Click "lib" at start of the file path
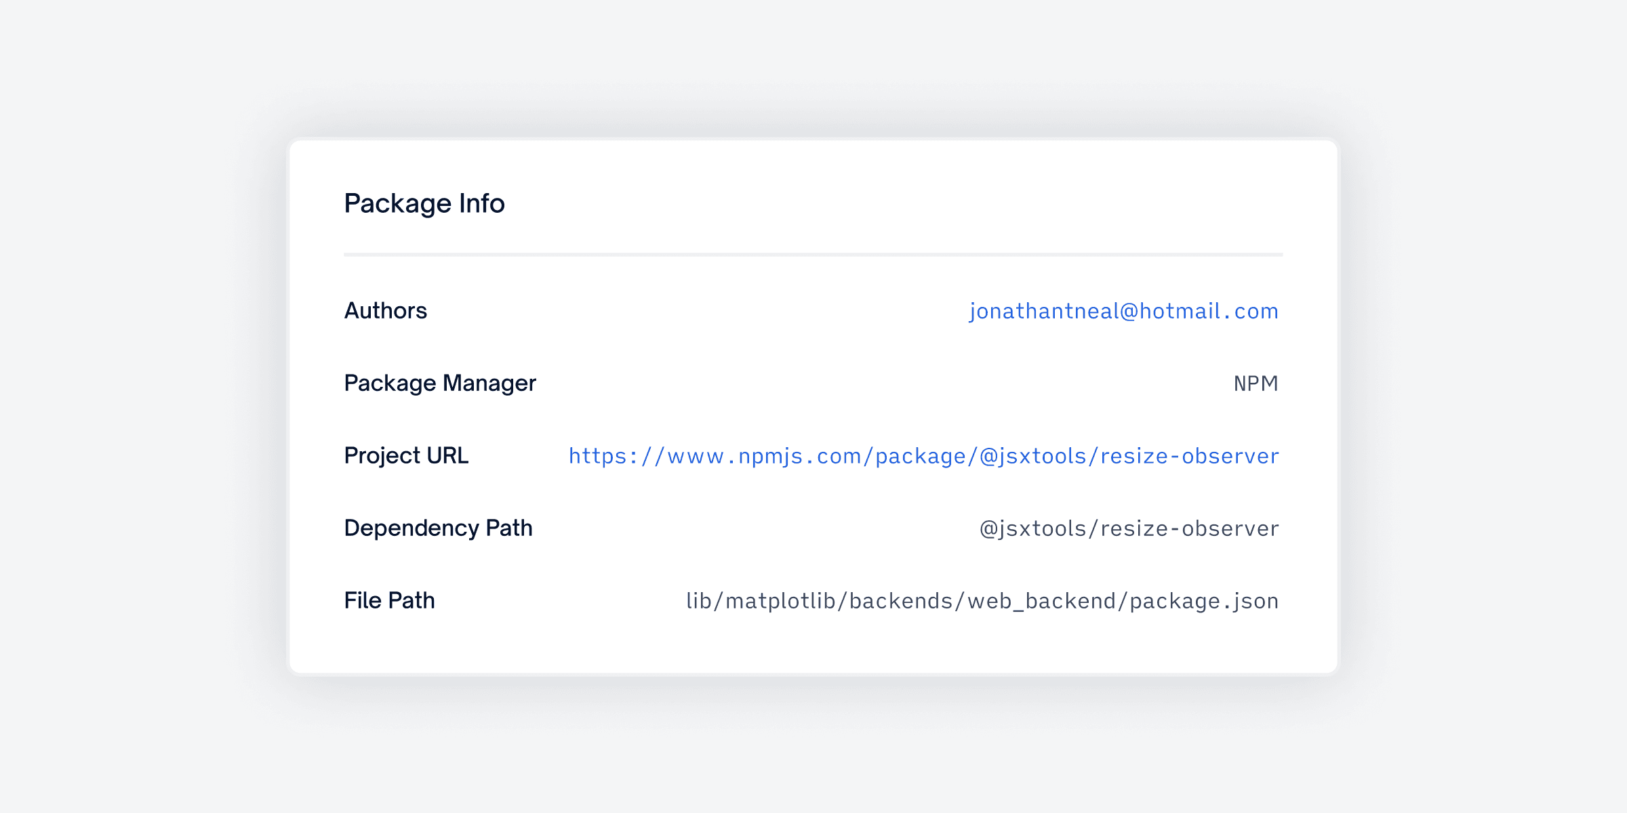The width and height of the screenshot is (1627, 813). point(698,601)
